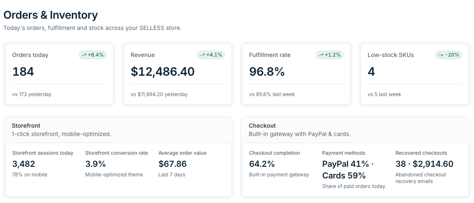
Task: Select the +4.1% revenue change badge
Action: pos(211,55)
